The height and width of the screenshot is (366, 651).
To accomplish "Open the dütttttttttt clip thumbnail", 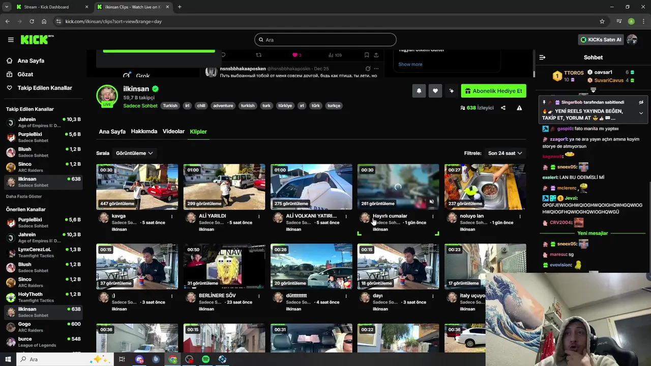I will pos(311,266).
